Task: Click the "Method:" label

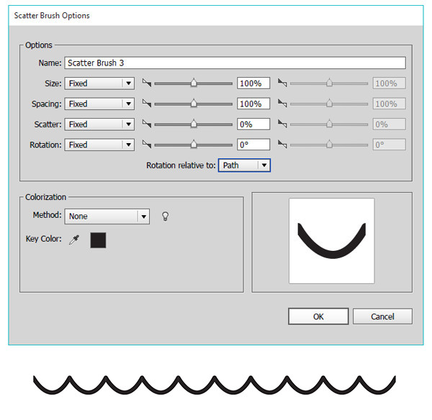Action: (x=47, y=215)
